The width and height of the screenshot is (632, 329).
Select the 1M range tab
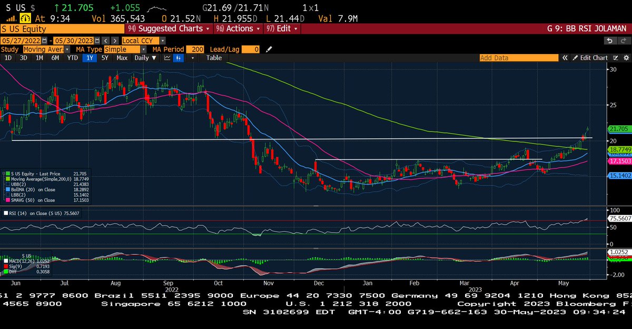tap(39, 58)
